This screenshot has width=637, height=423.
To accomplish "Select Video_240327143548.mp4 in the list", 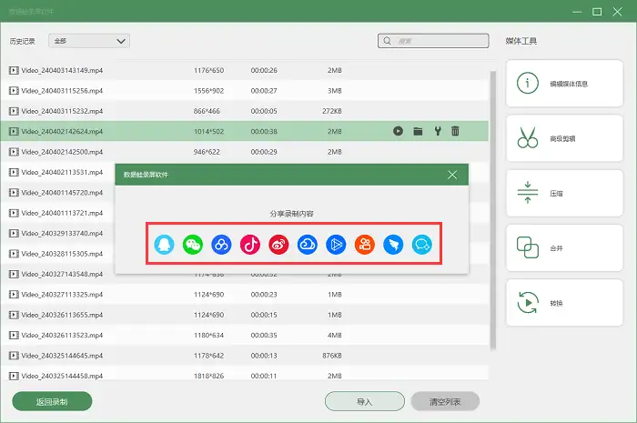I will coord(57,274).
